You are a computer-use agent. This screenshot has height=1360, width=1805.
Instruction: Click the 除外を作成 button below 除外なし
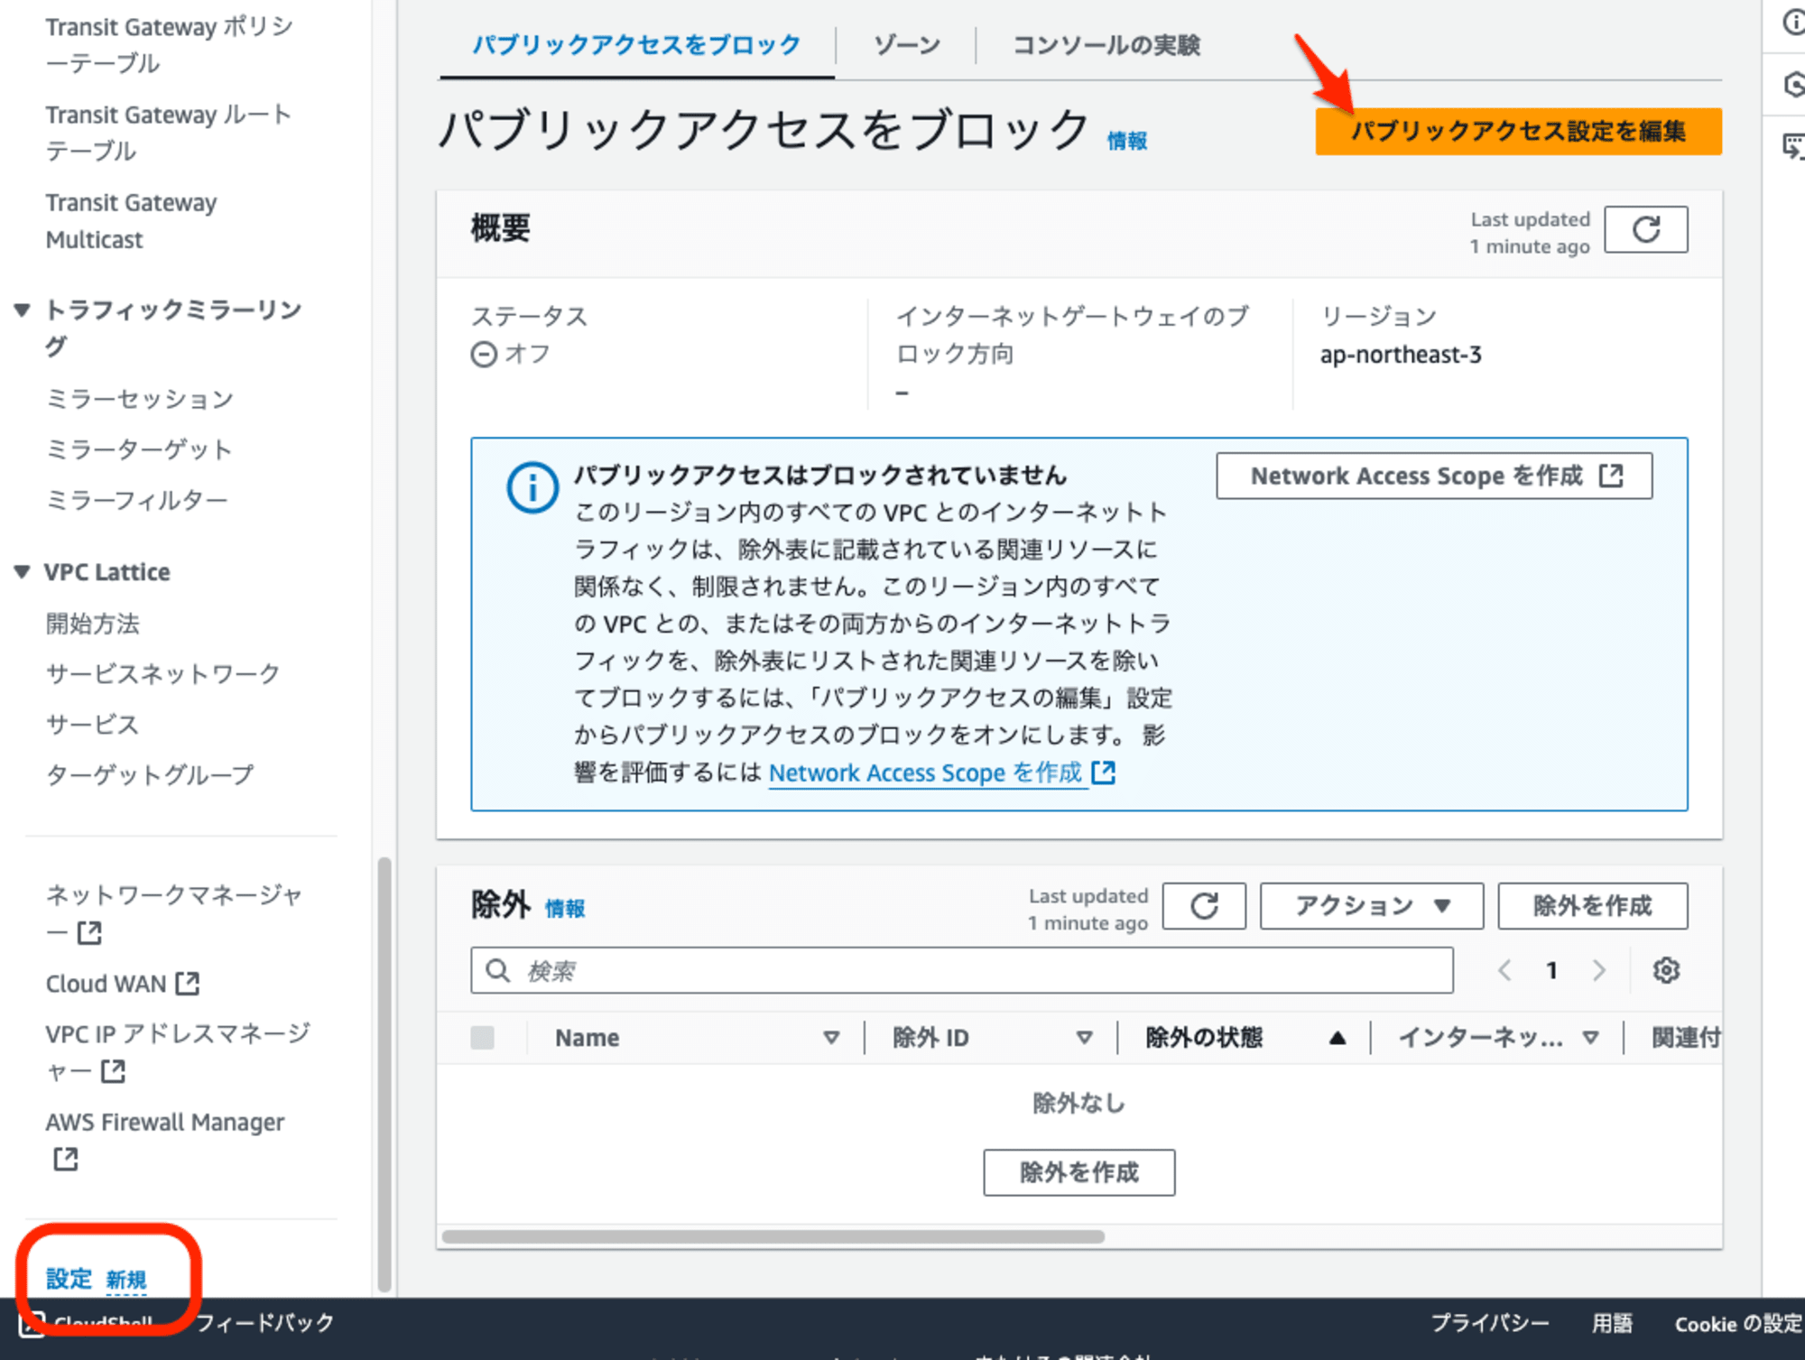coord(1079,1172)
